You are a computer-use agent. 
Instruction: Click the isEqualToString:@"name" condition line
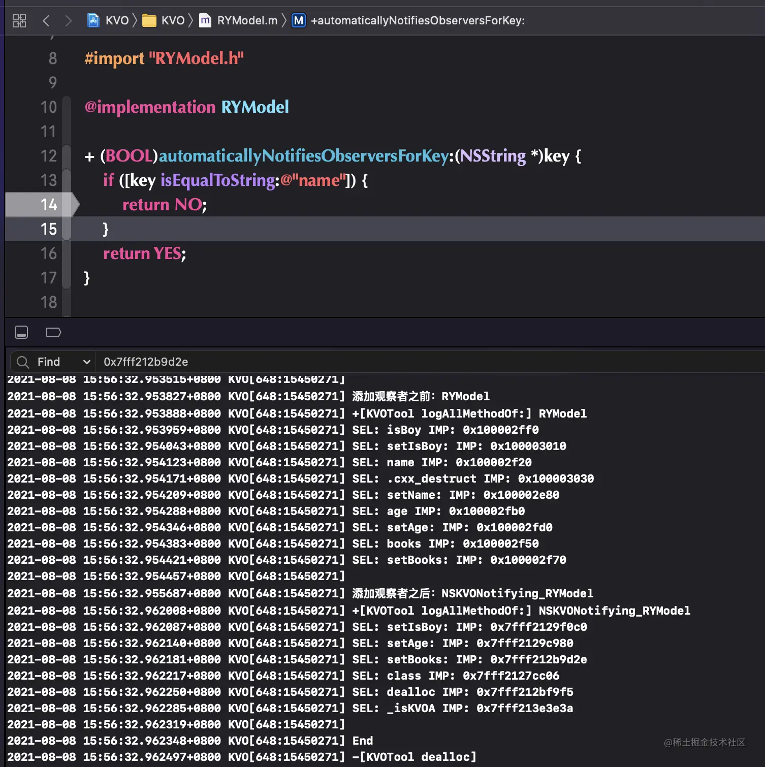tap(236, 180)
